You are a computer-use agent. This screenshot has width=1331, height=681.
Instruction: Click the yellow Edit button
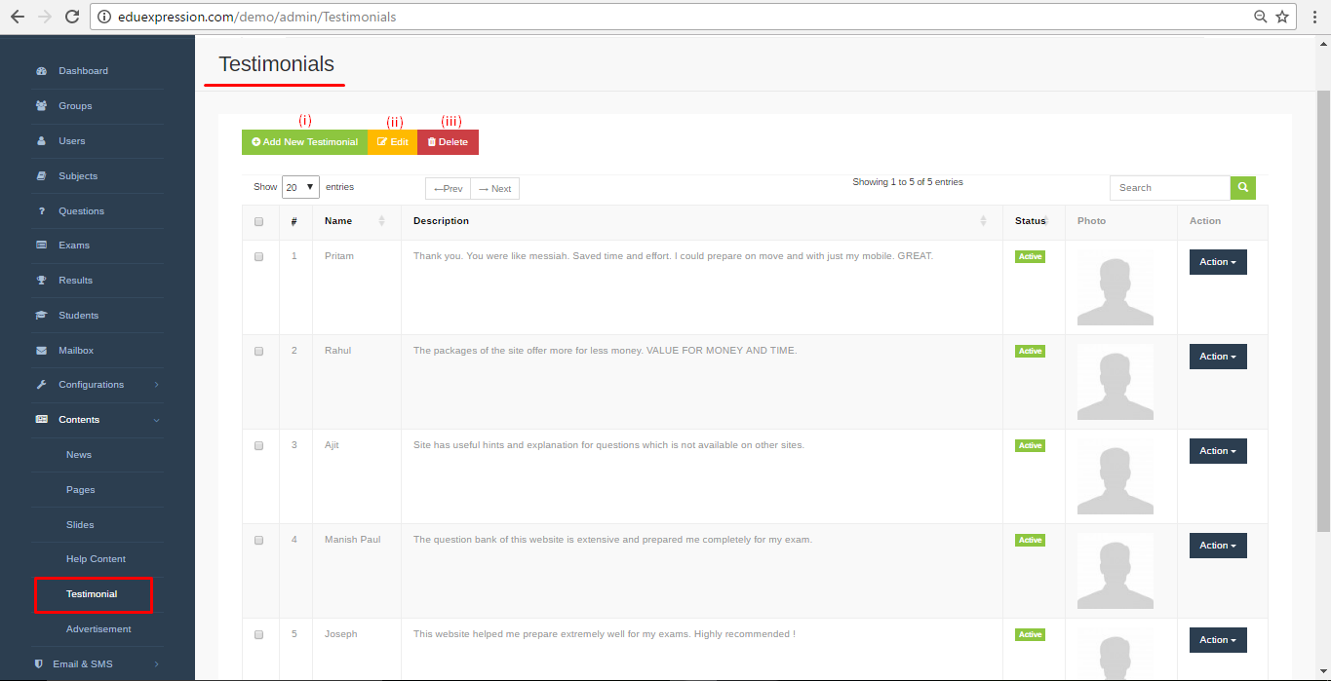392,142
